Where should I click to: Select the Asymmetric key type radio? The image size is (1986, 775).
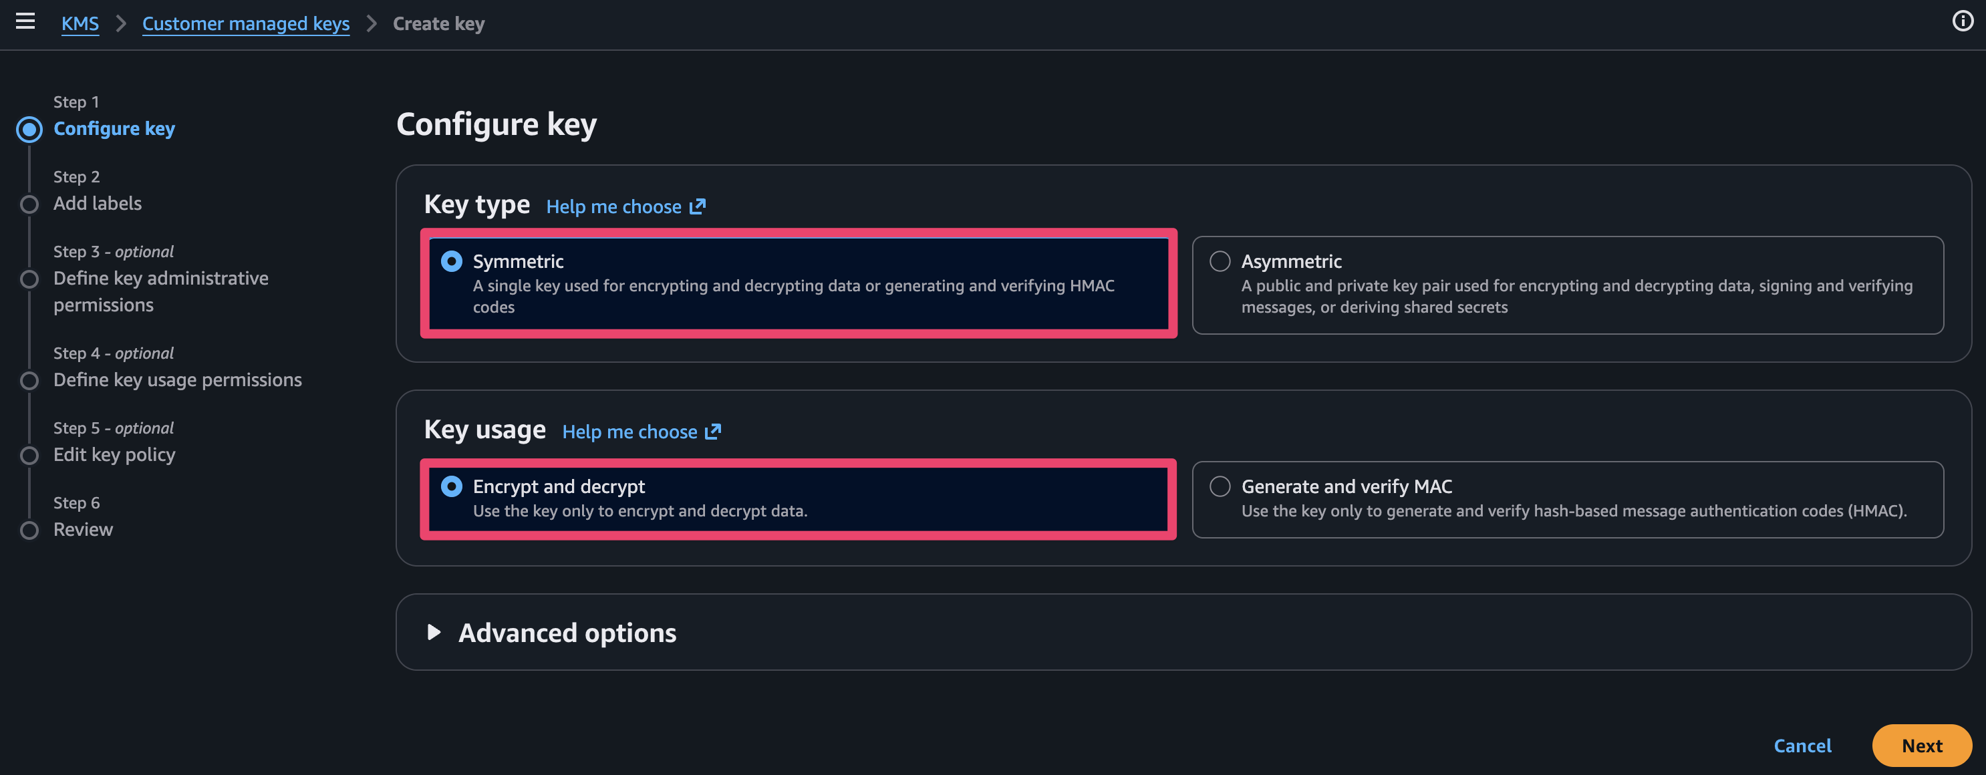click(1220, 261)
